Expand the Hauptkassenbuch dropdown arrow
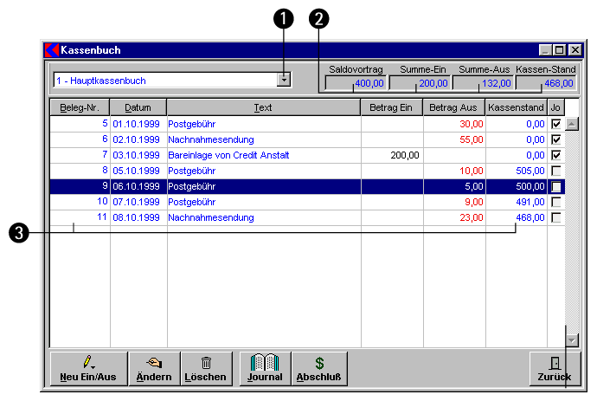The height and width of the screenshot is (401, 597). 284,80
